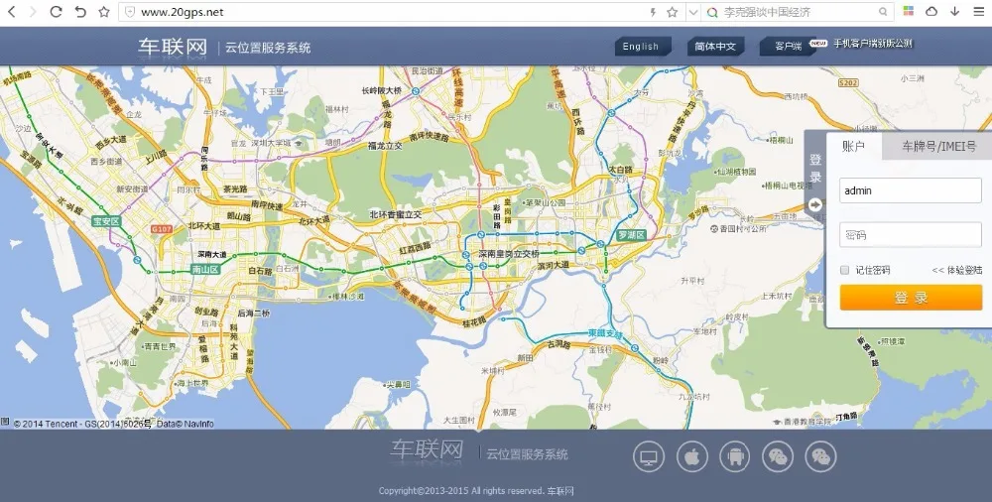Viewport: 992px width, 502px height.
Task: Click the 福龙立交 label on the map
Action: [x=385, y=146]
